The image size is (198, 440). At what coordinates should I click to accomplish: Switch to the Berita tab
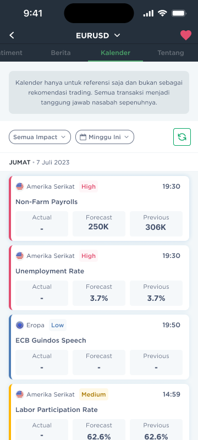(x=61, y=53)
